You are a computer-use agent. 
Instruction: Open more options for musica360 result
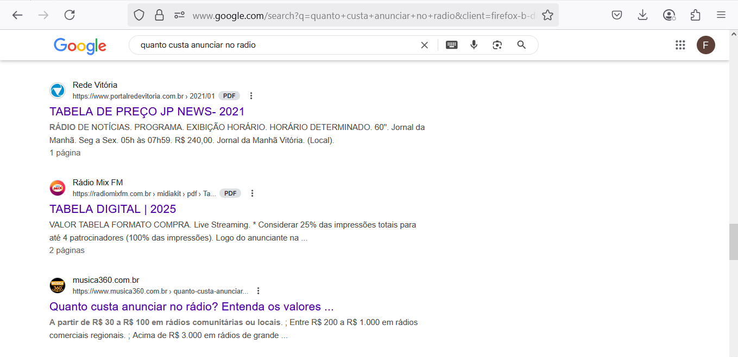(x=258, y=291)
